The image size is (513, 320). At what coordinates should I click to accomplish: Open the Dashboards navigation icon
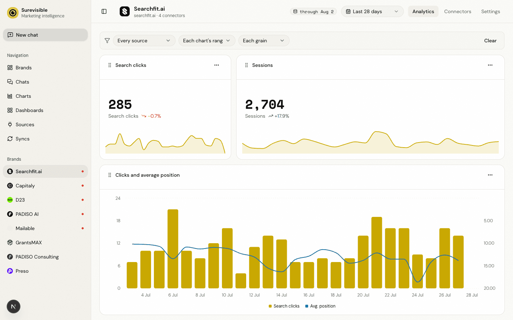point(10,110)
